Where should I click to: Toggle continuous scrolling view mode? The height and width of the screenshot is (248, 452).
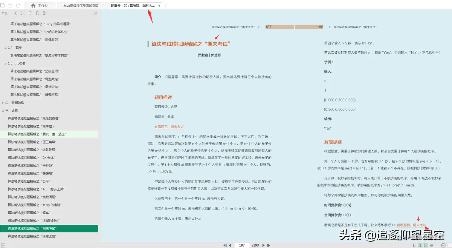[426, 245]
